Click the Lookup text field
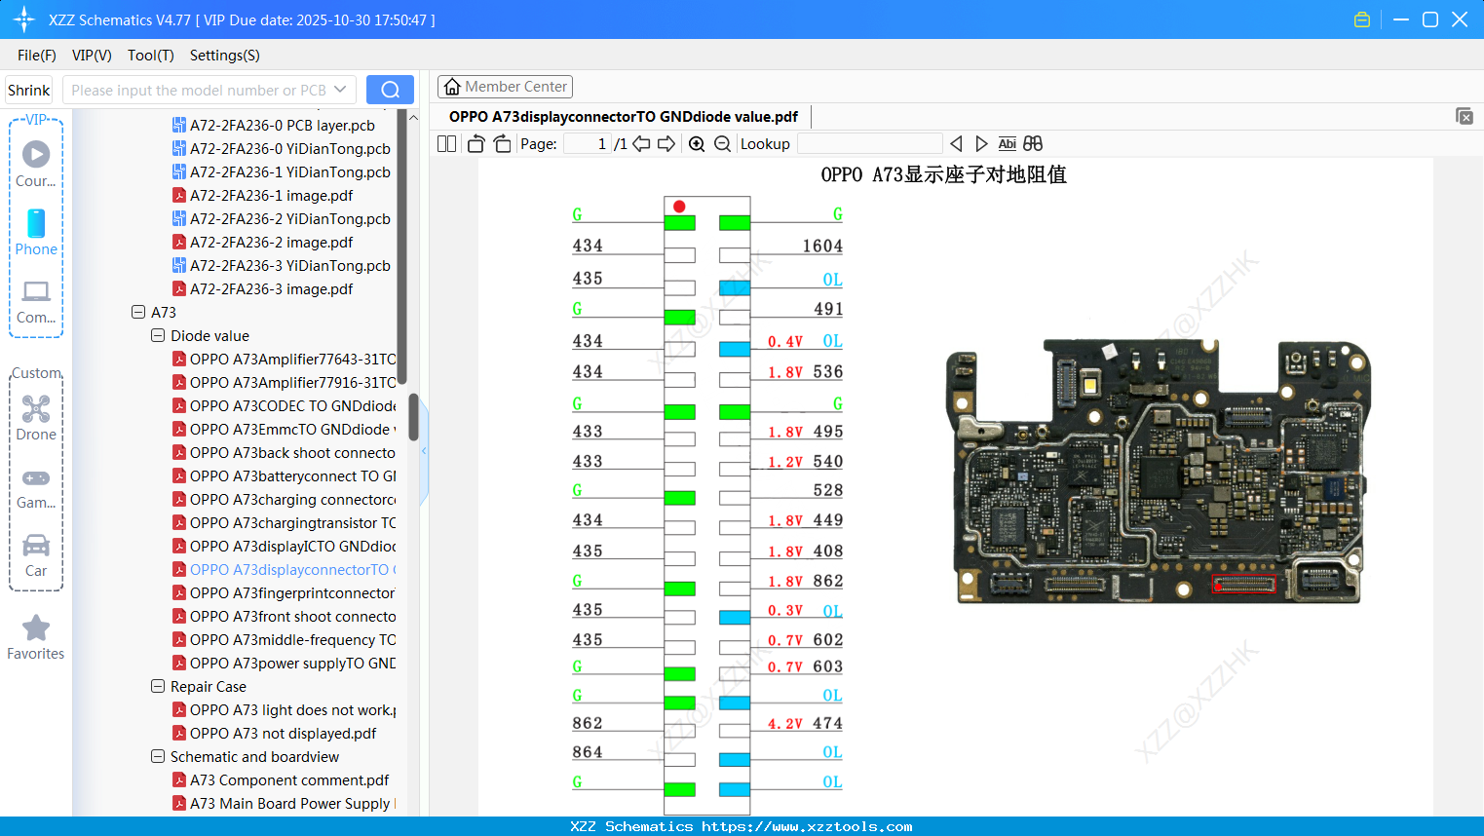Image resolution: width=1484 pixels, height=836 pixels. (870, 144)
